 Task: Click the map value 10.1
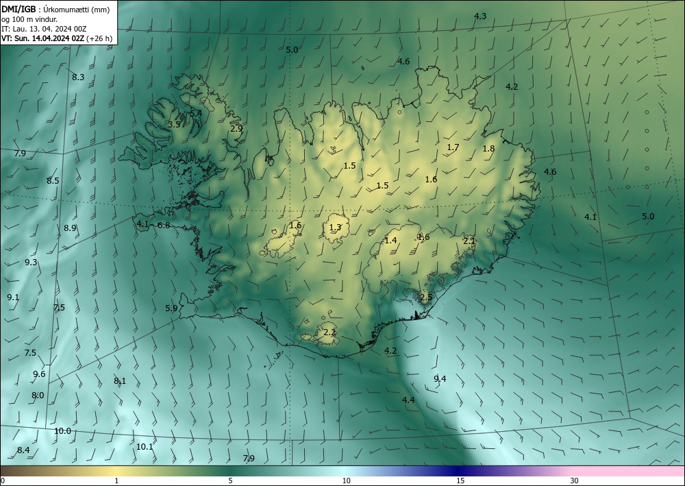coord(145,447)
